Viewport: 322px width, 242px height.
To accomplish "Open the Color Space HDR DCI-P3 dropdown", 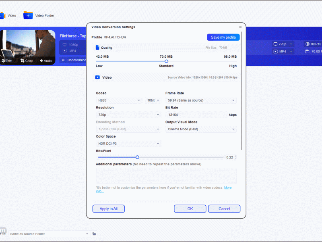I will [128, 144].
